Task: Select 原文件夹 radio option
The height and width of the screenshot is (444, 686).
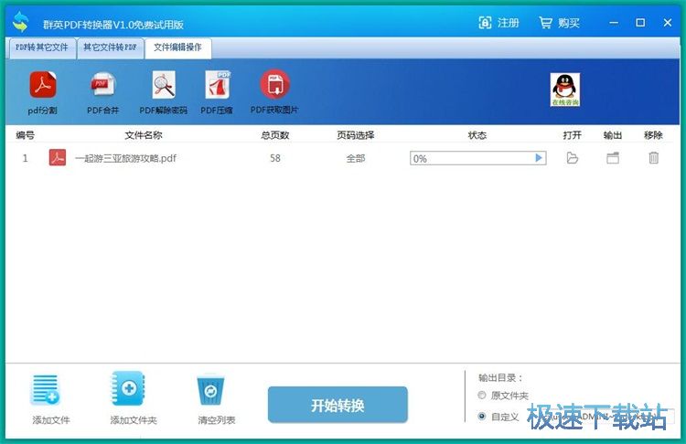Action: point(482,395)
